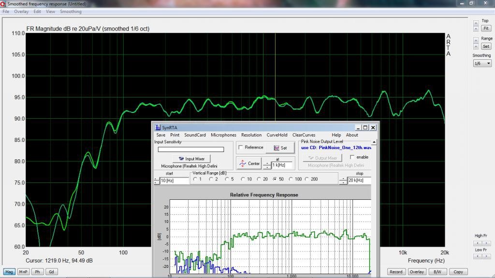Open the Input Mixer in SynRTA
Viewport: 495px width, 278px height.
[191, 159]
